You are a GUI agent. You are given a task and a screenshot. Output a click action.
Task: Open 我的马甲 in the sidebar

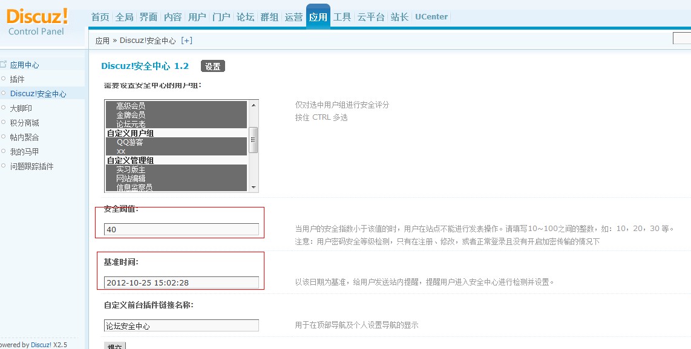tap(24, 152)
